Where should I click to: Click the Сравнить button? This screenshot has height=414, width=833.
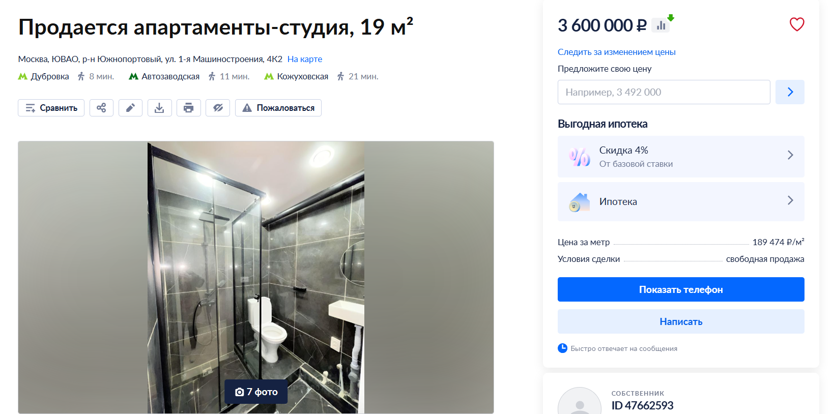pos(51,108)
